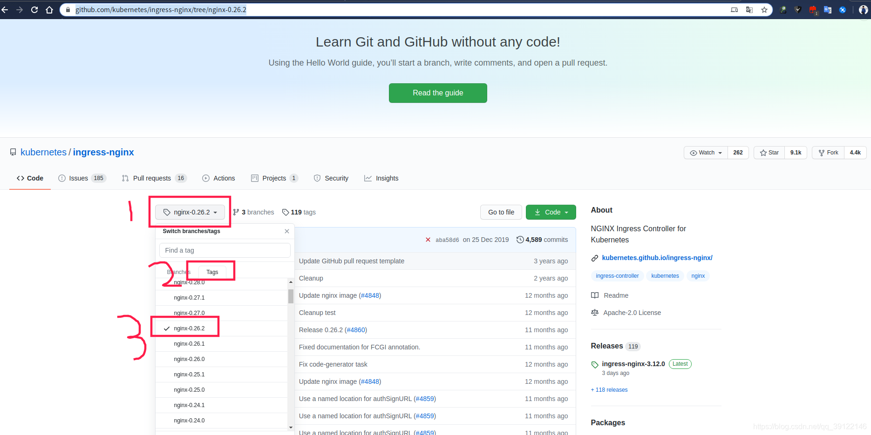871x435 pixels.
Task: Click the tag list scrollbar thumb
Action: pos(291,296)
